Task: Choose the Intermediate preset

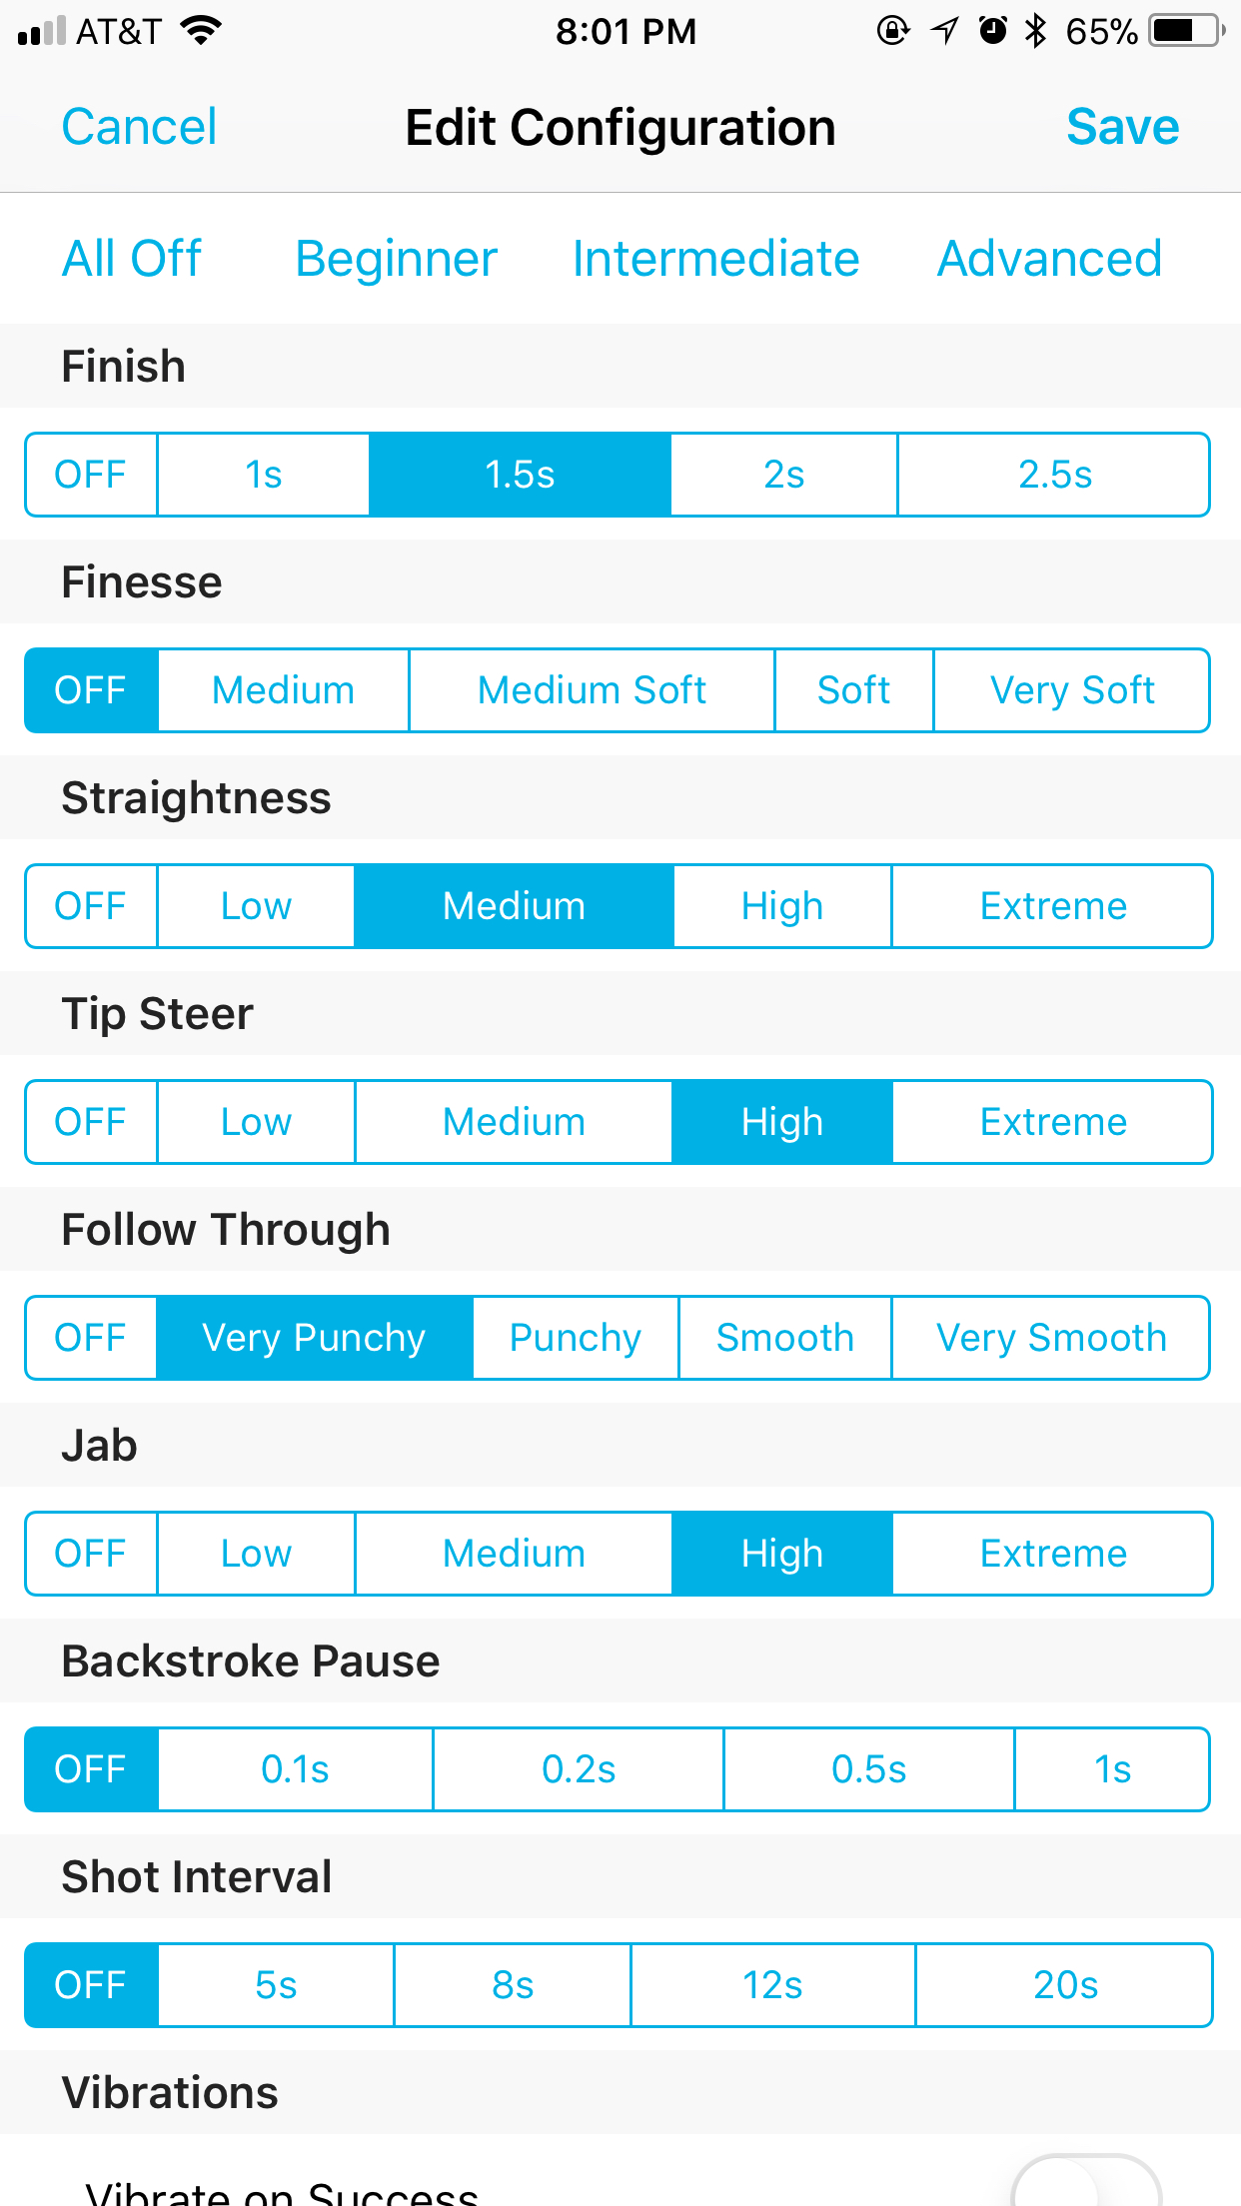Action: tap(715, 259)
